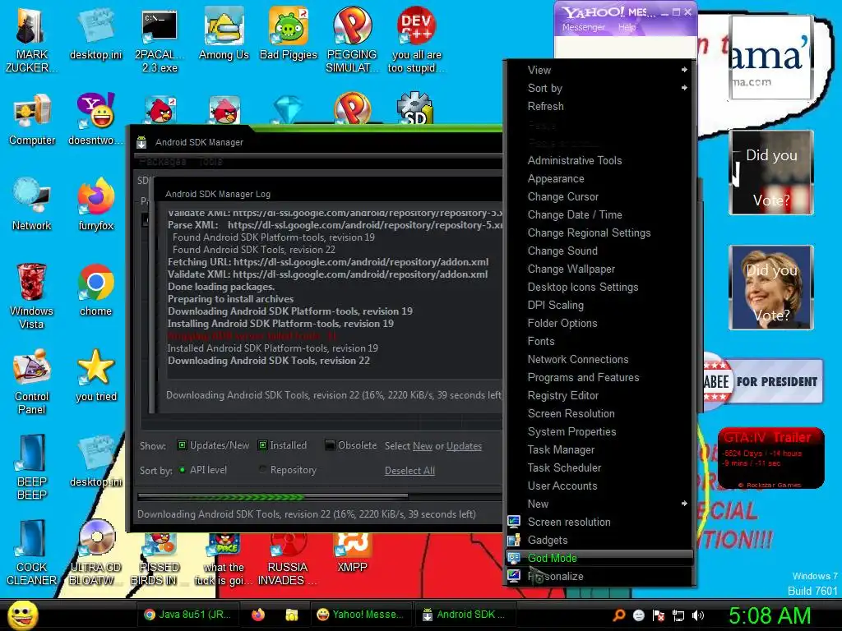Switch to the Java 8u51 taskbar button
This screenshot has width=842, height=631.
(188, 615)
